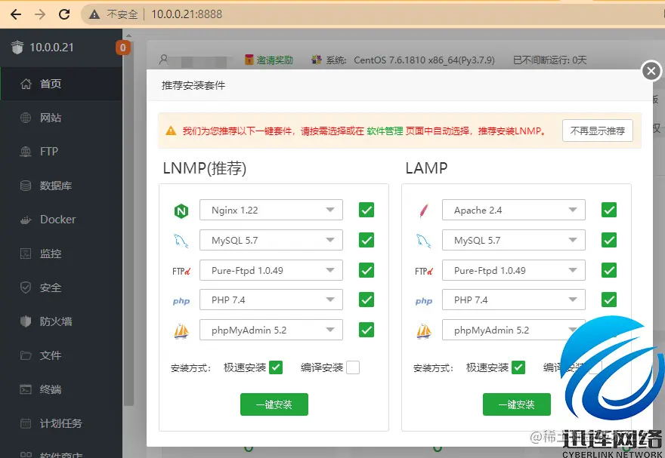Open the LAMP Apache 2.4 version dropdown

coord(514,210)
